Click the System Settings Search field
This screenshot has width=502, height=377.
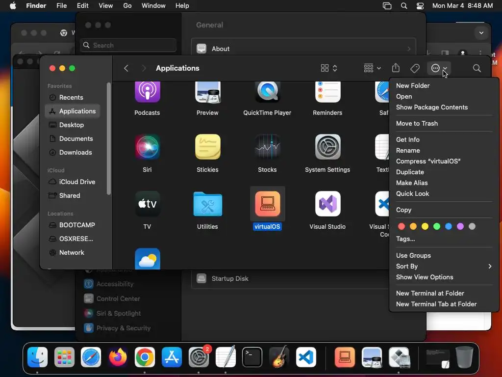point(128,45)
